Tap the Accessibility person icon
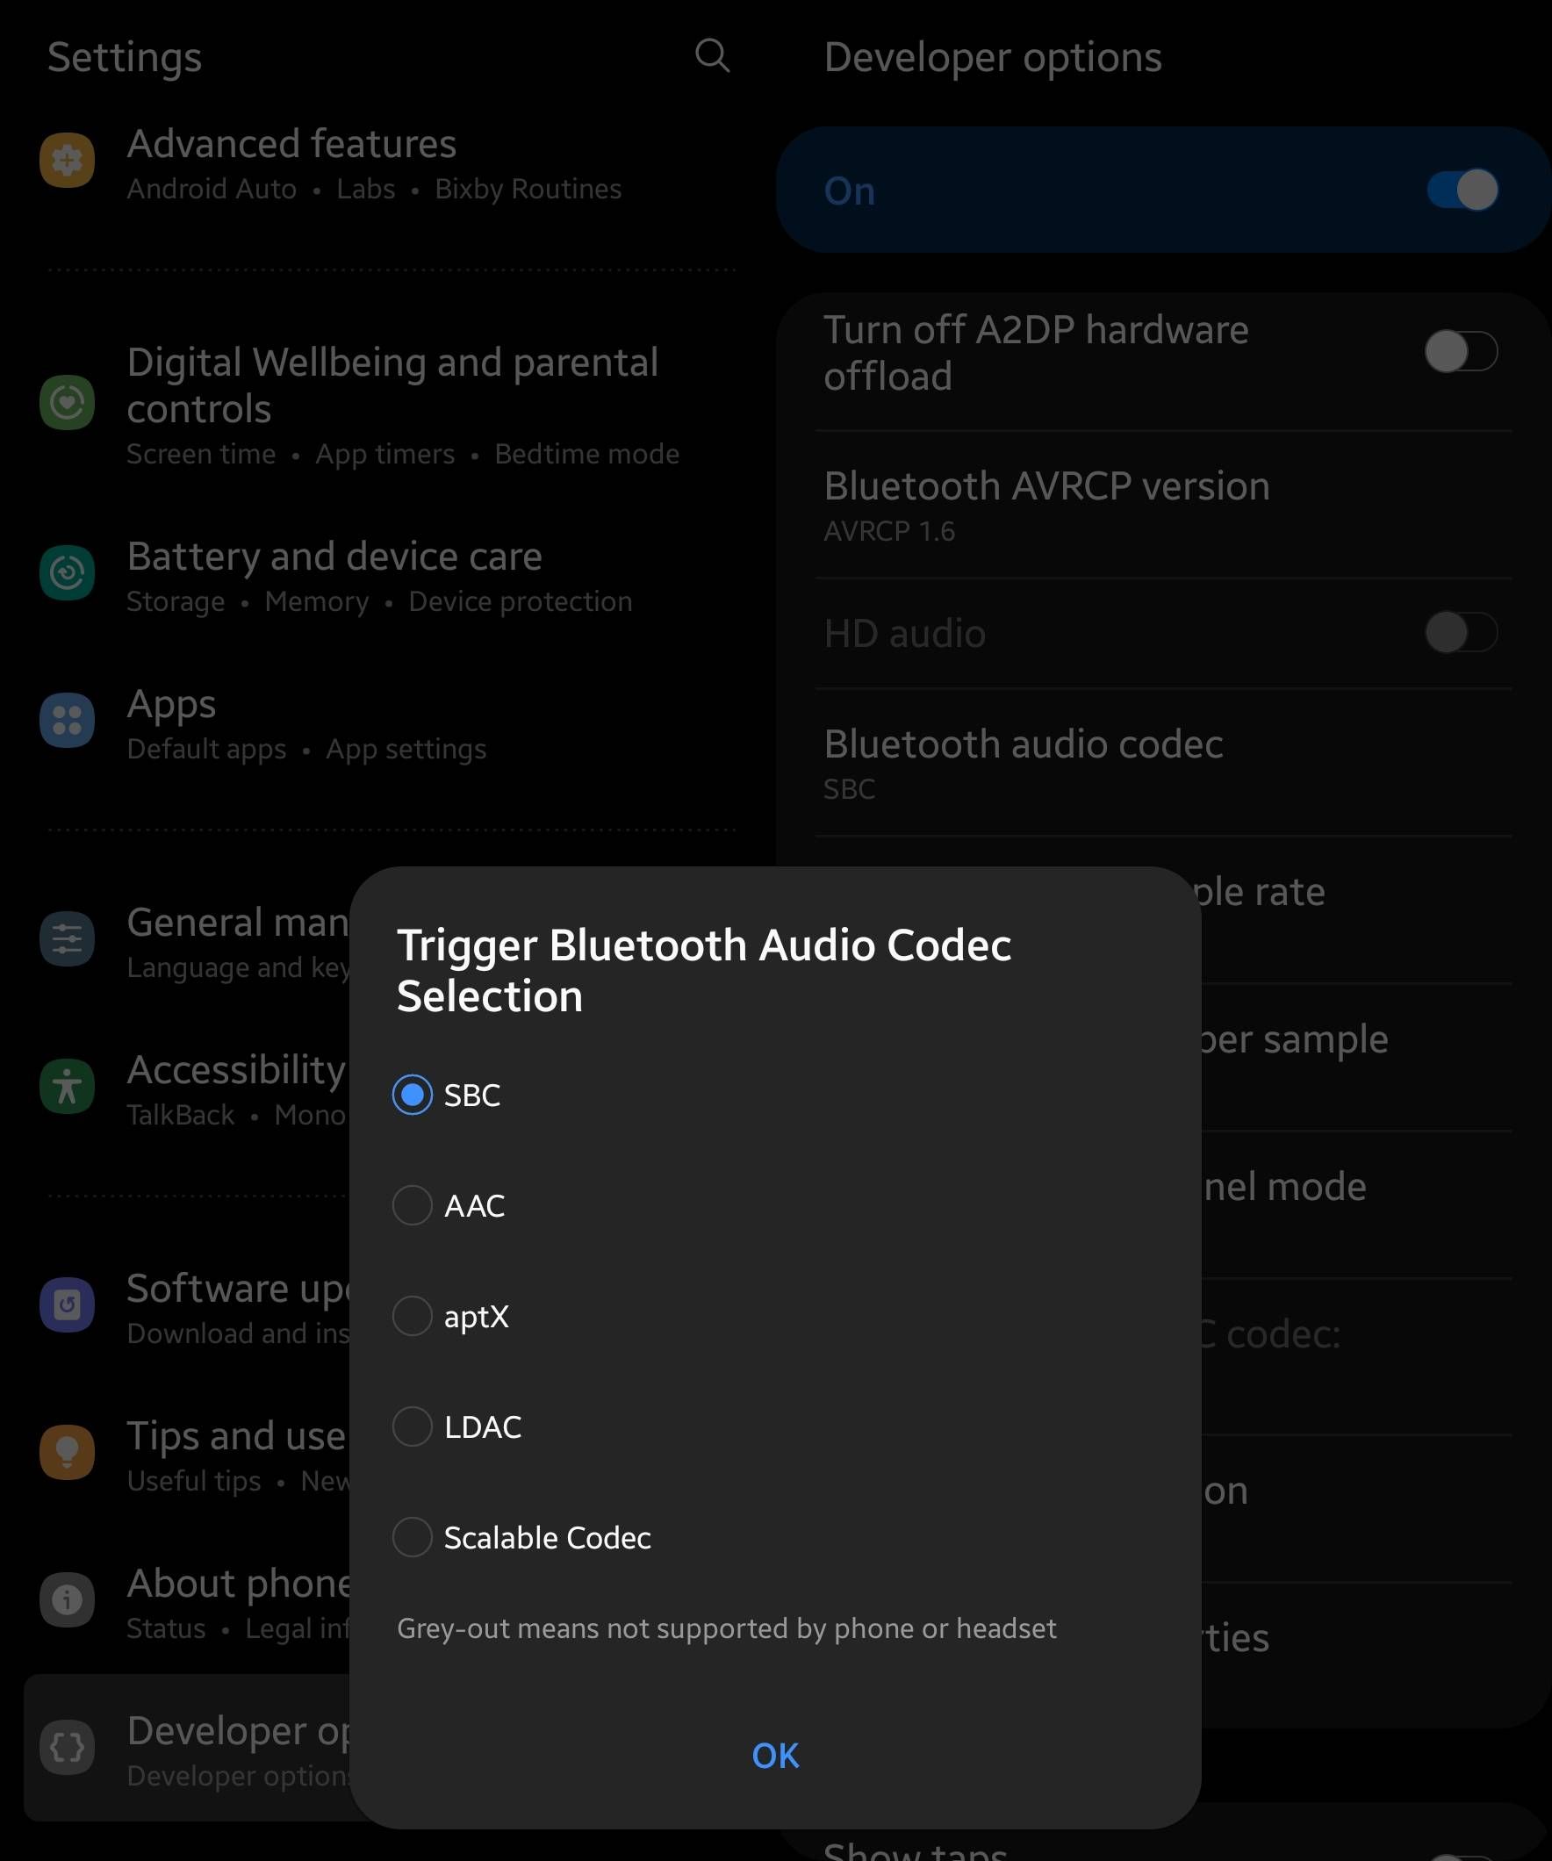1552x1861 pixels. (68, 1086)
